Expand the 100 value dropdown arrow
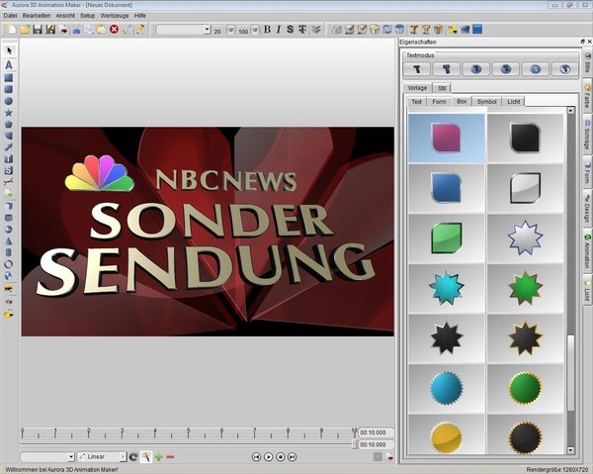Screen dimensions: 593x474 (x=256, y=30)
